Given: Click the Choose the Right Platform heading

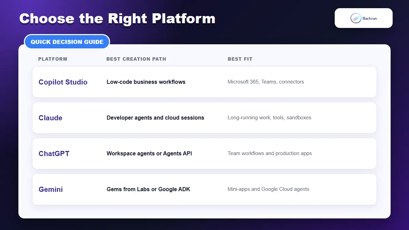Looking at the screenshot, I should [117, 18].
